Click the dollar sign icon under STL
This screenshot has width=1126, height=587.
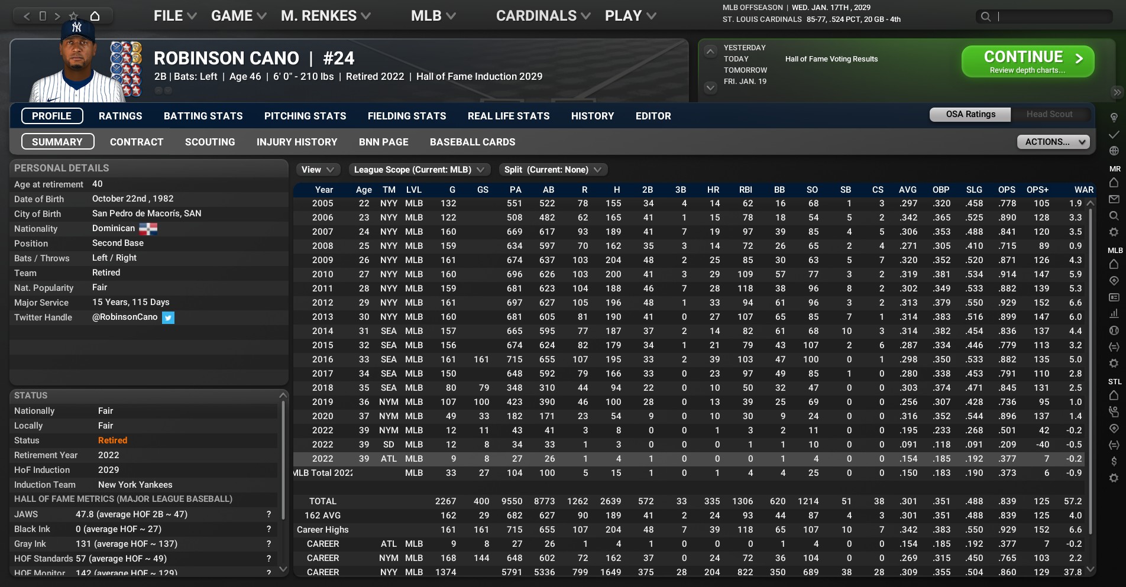tap(1114, 461)
